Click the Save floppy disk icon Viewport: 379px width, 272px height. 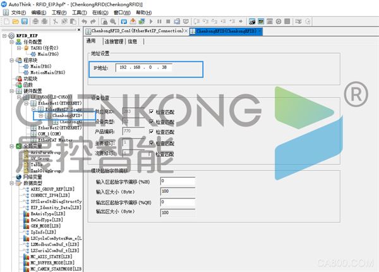(25, 22)
